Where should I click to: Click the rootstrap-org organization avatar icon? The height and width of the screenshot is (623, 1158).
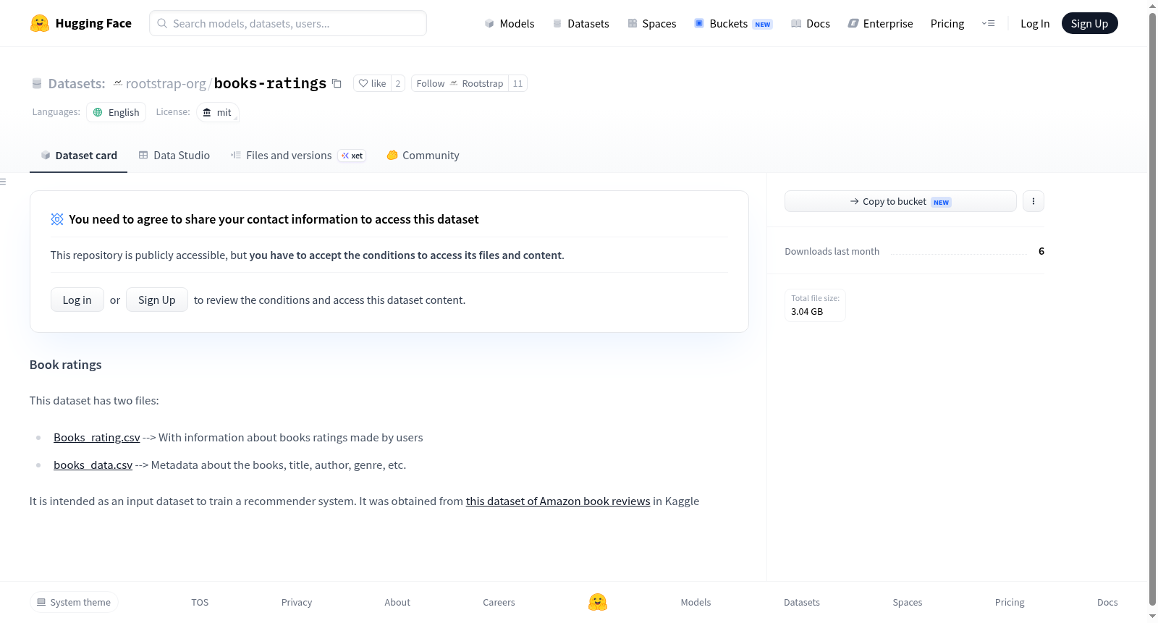pyautogui.click(x=117, y=83)
